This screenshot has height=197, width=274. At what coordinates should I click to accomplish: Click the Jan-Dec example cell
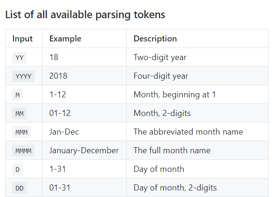point(84,132)
